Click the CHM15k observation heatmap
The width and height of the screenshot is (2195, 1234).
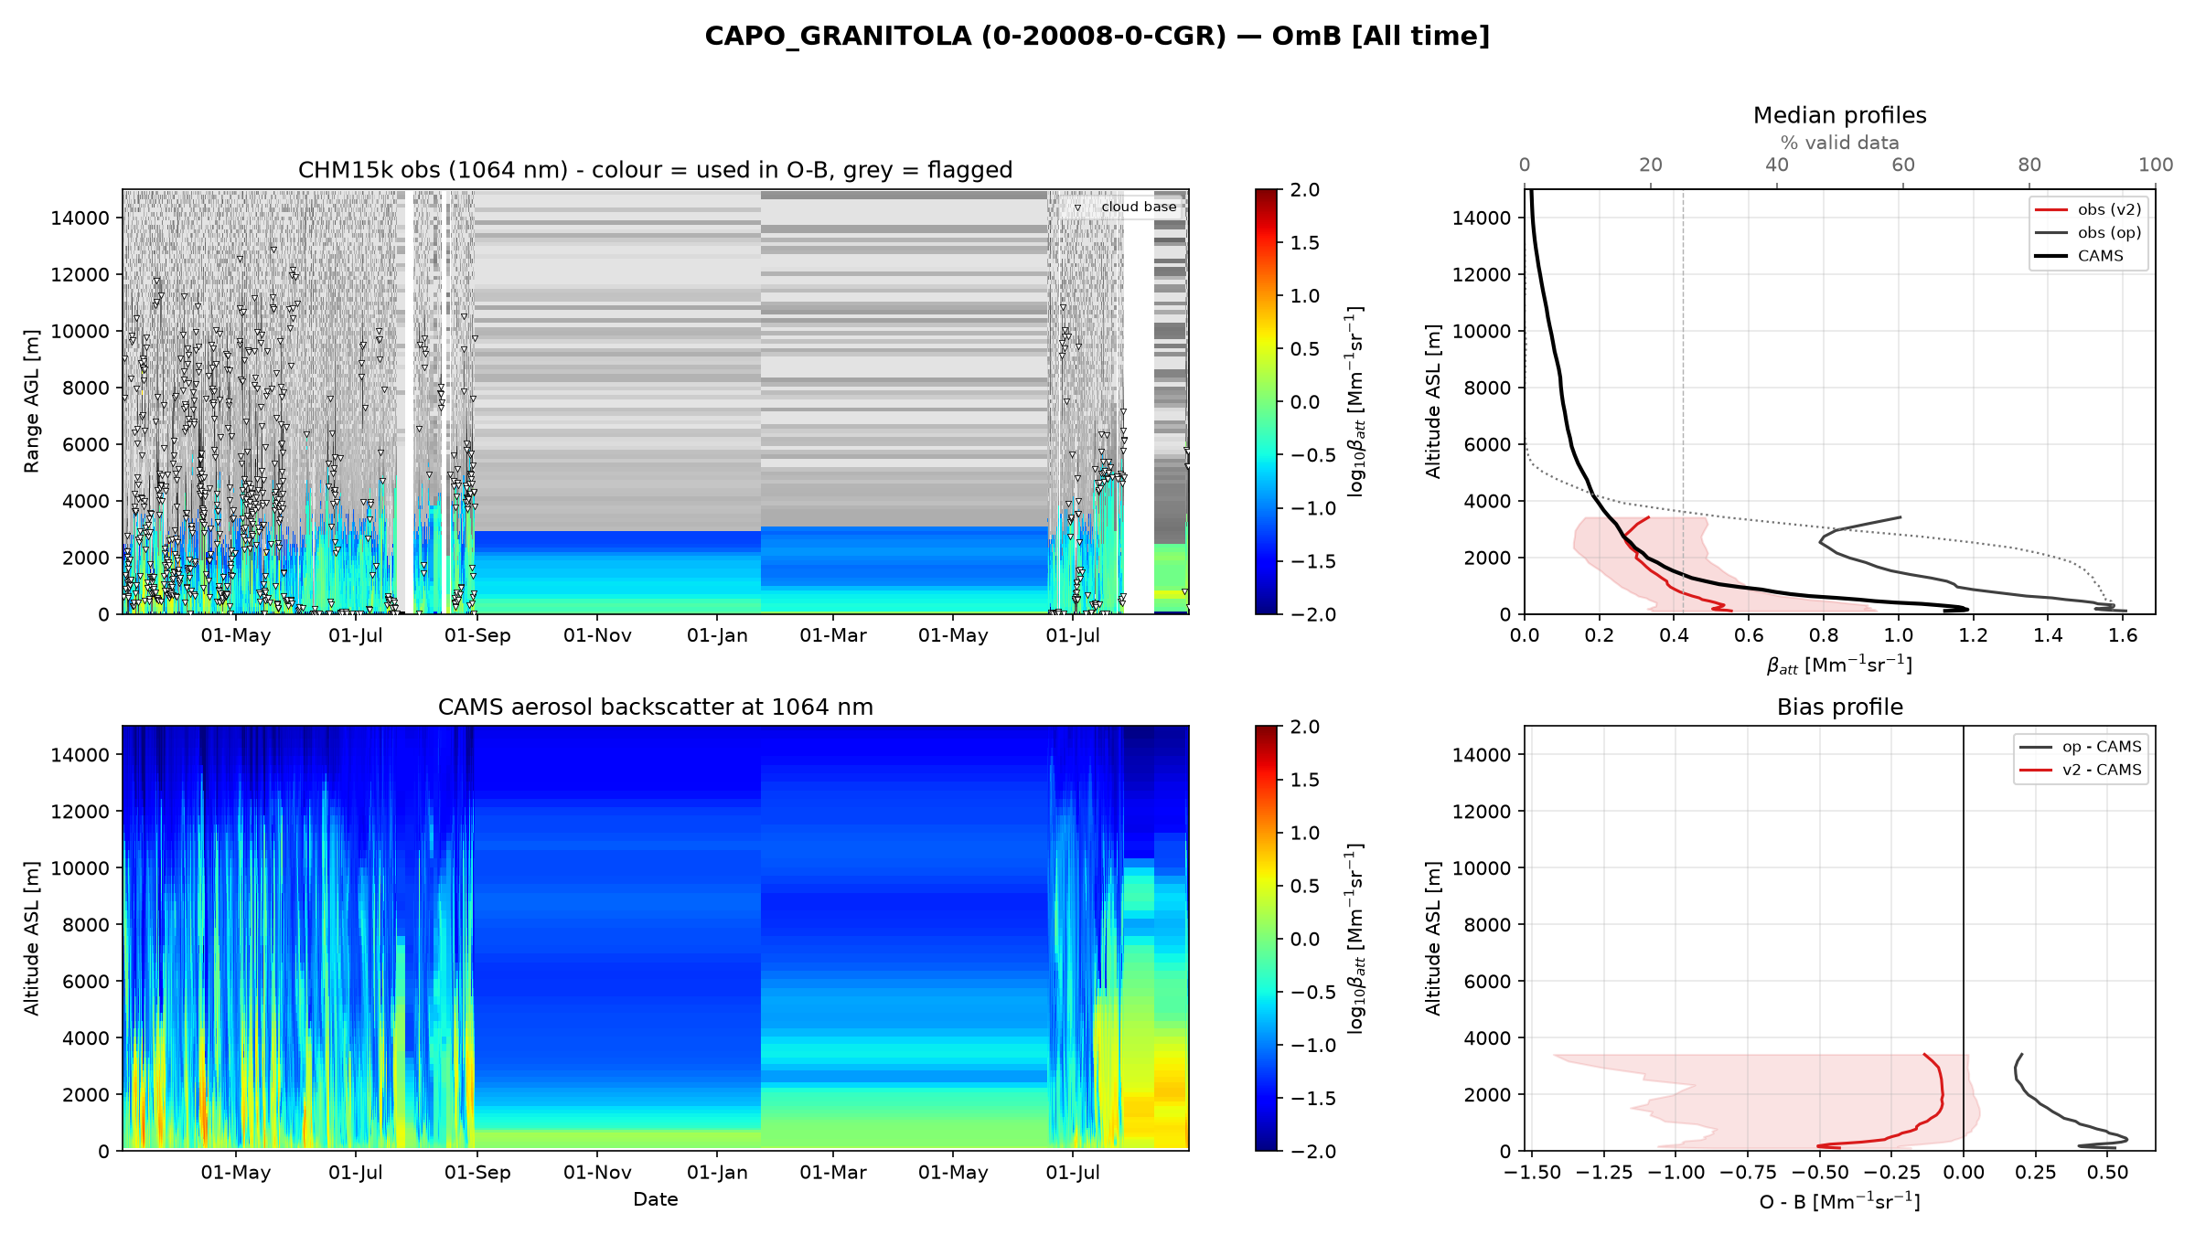click(x=655, y=401)
